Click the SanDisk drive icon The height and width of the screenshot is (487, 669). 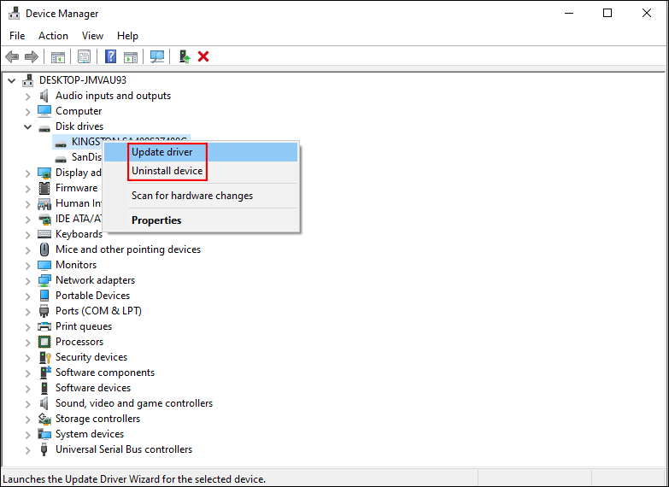click(x=61, y=159)
